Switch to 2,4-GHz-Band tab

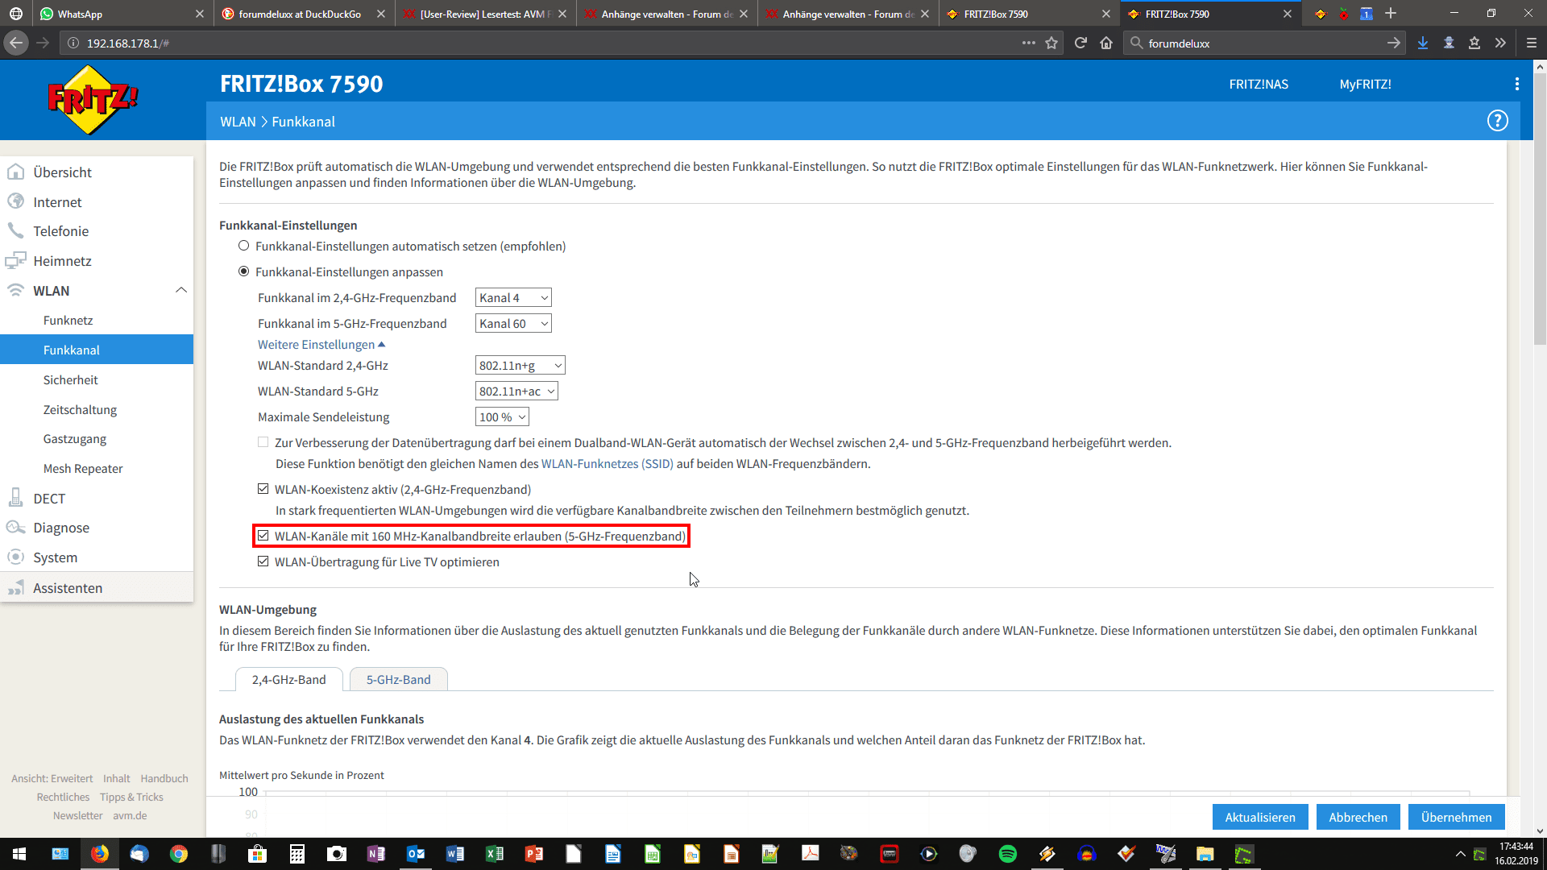click(289, 680)
